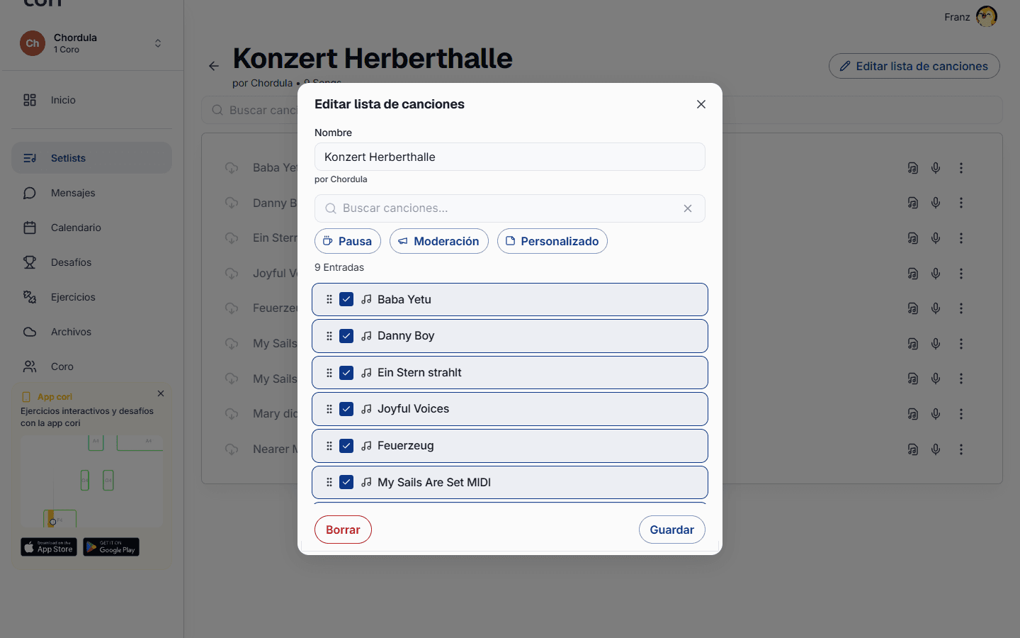
Task: Add a Personalizado entry
Action: 552,241
